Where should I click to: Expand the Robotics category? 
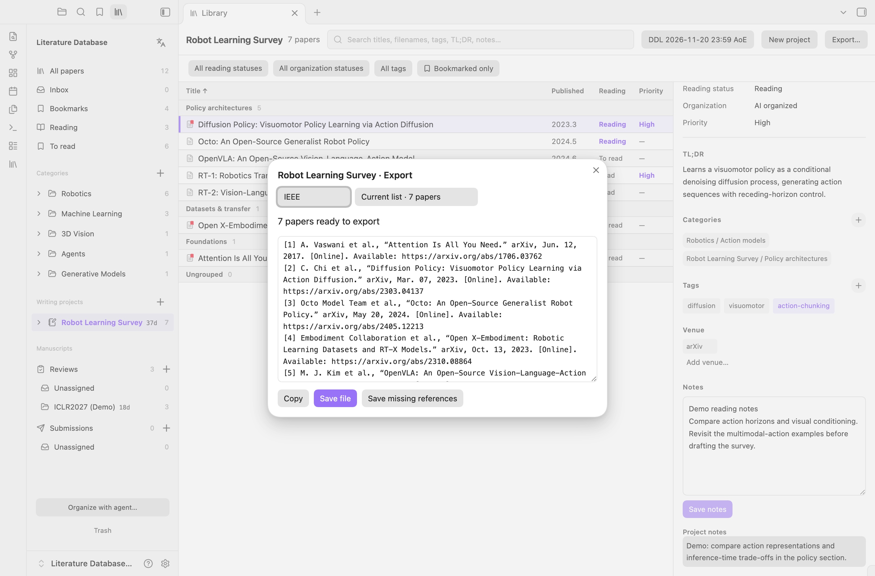coord(39,193)
